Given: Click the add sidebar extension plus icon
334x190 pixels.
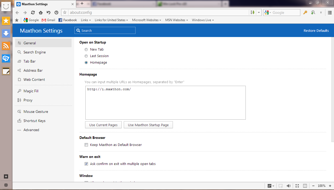Looking at the screenshot, I should [x=6, y=176].
